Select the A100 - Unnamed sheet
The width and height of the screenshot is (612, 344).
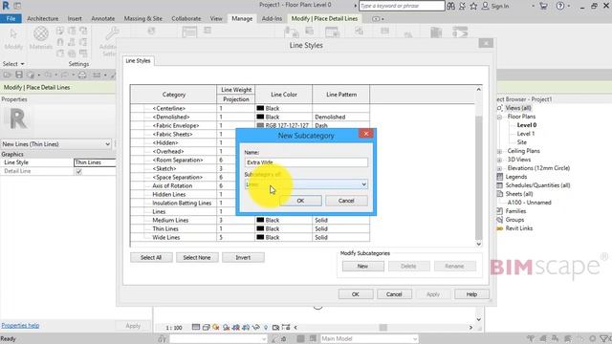point(529,203)
